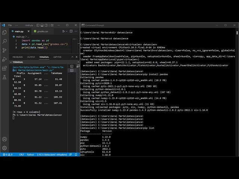Select interpreter 3.10.5 datascienv virtualenv
The width and height of the screenshot is (239, 179).
click(52, 155)
